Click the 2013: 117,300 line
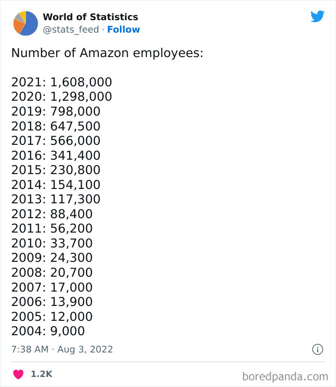Screen dimensions: 336x387 (56, 199)
